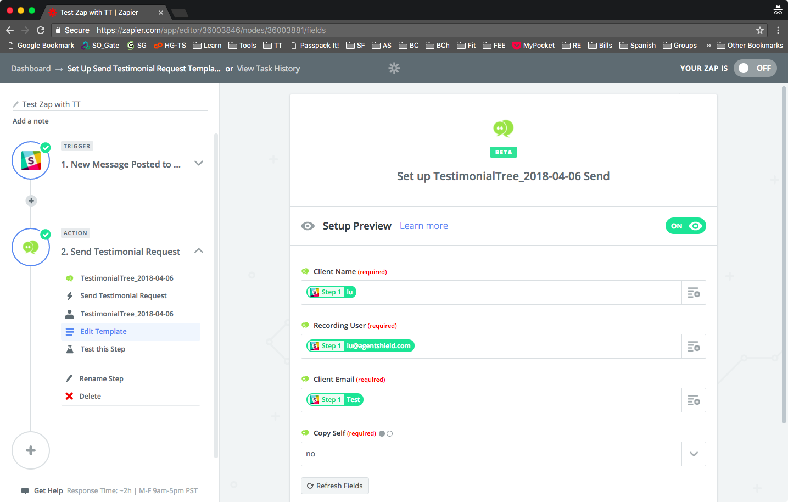Click the insert field icon for Client Name

coord(694,293)
